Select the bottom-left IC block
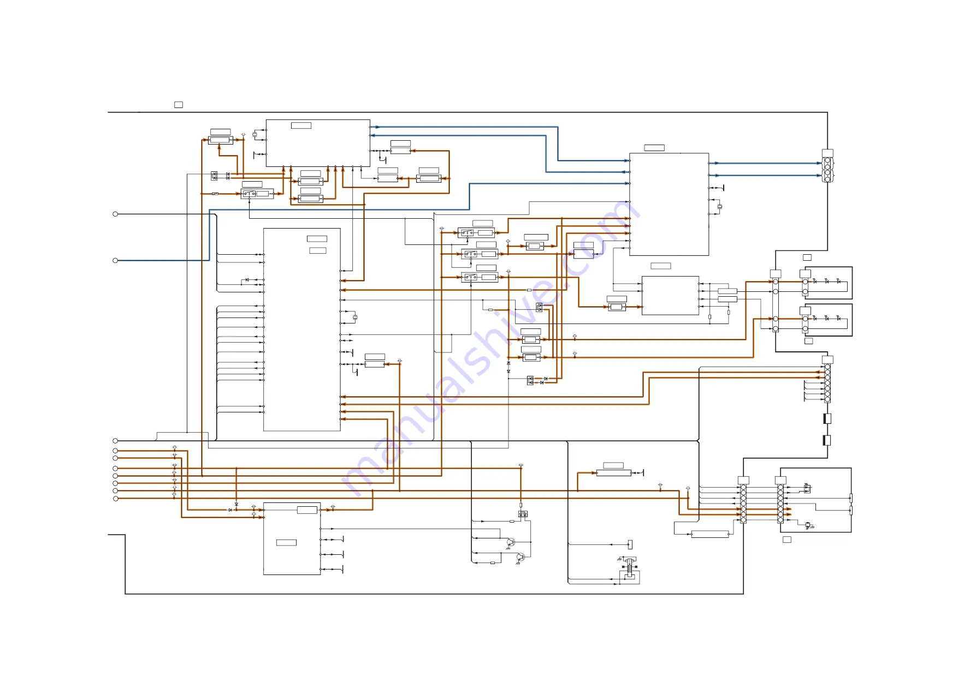The image size is (976, 689). tap(292, 538)
